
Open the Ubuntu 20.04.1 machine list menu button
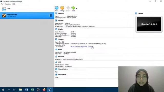50,15
